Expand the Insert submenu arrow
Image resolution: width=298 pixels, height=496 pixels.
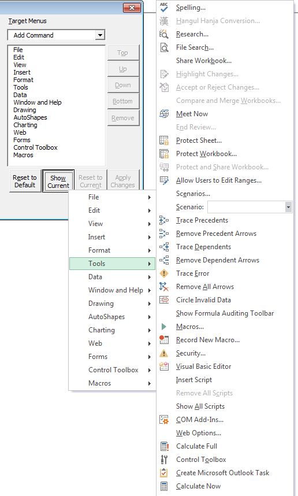click(x=150, y=237)
